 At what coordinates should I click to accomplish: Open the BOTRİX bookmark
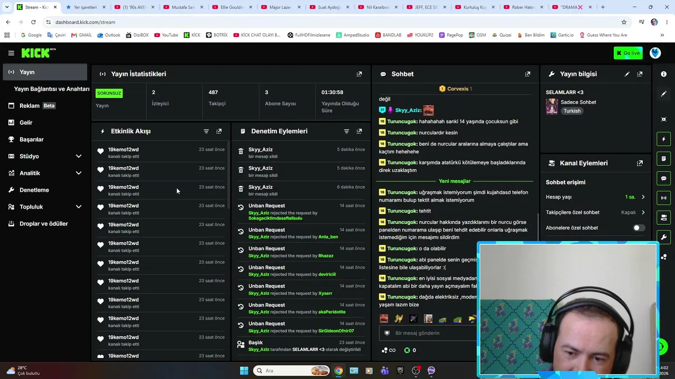click(217, 35)
